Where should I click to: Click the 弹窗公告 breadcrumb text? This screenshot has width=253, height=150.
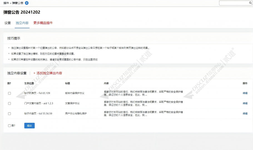tap(18, 3)
